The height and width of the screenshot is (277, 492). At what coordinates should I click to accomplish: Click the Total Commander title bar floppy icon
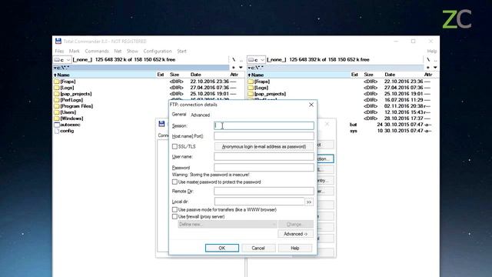pos(58,41)
